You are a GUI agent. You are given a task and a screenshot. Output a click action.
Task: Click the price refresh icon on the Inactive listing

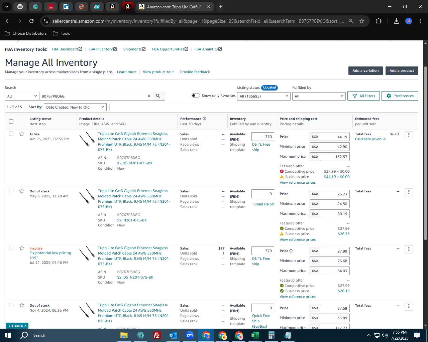tap(291, 251)
